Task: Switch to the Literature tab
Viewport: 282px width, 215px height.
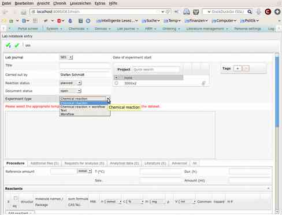Action: 155,164
